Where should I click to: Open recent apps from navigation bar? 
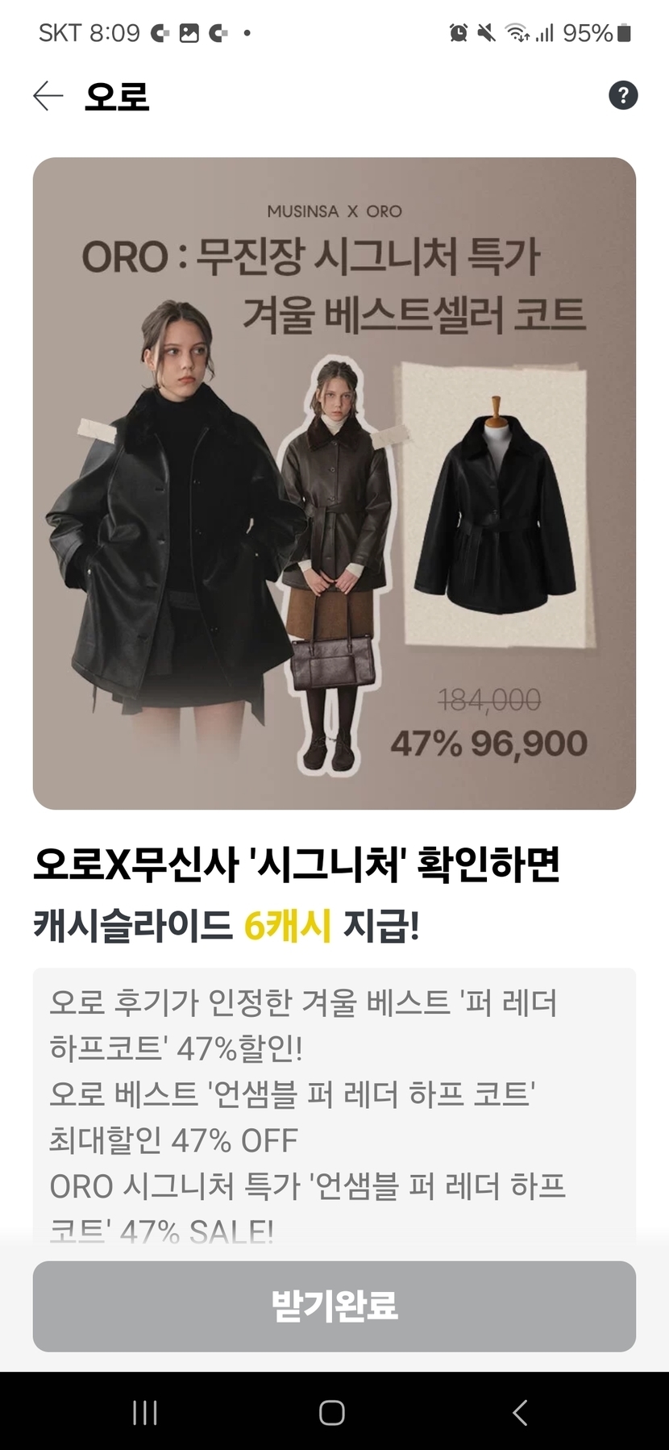pos(145,1412)
